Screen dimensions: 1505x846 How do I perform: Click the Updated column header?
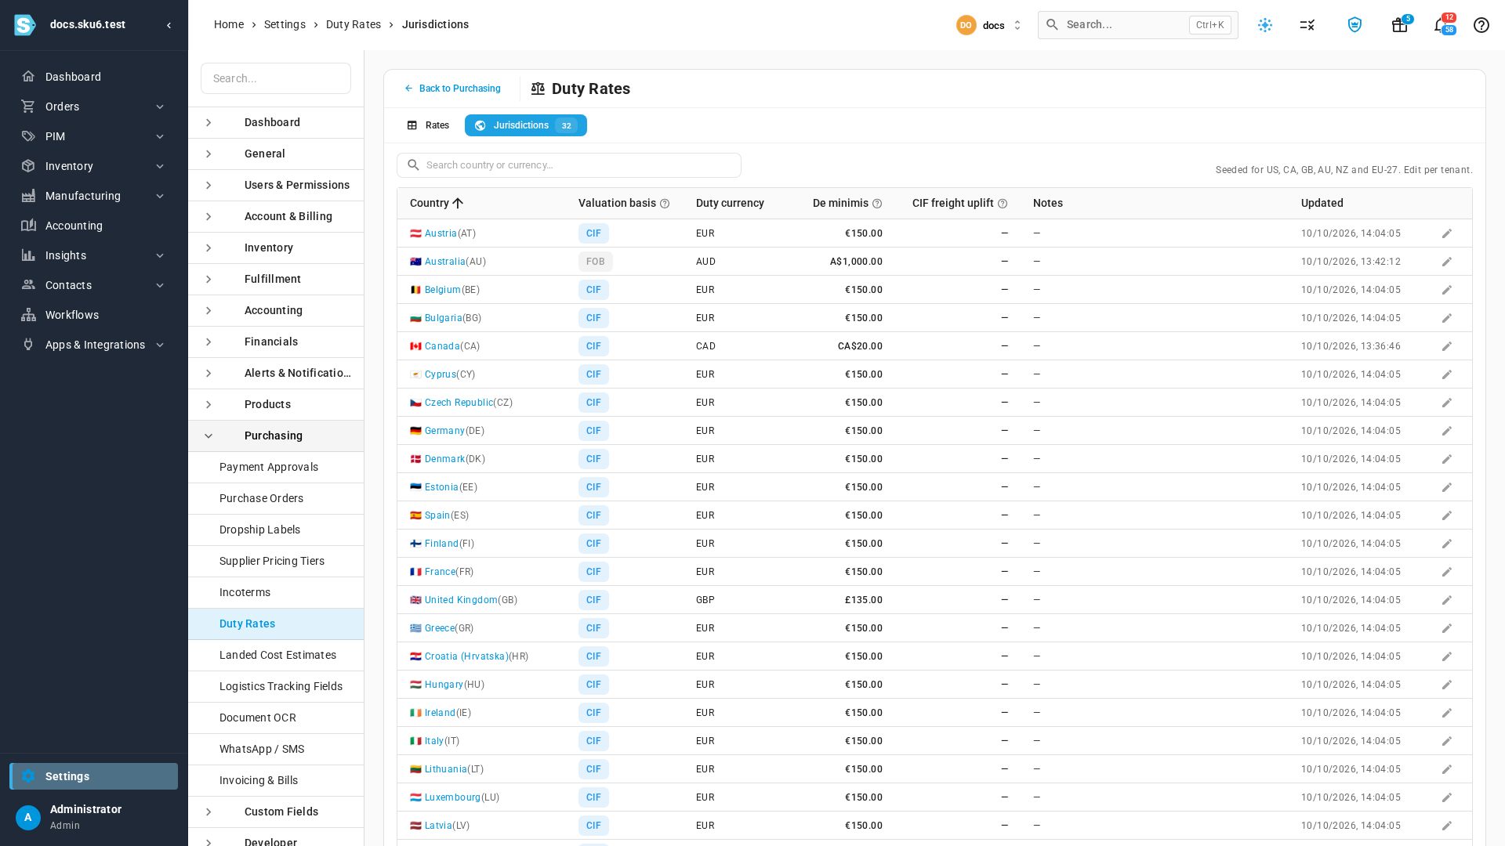1322,203
